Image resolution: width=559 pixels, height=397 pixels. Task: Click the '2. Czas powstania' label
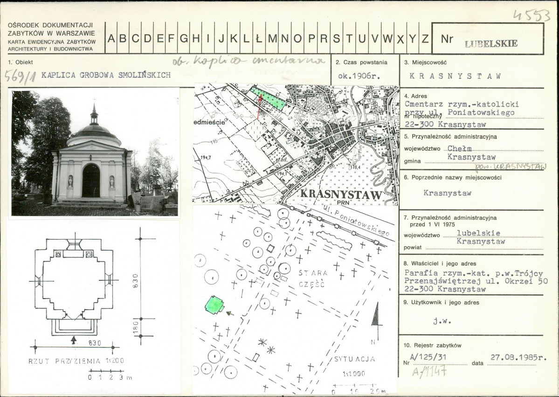tap(361, 63)
